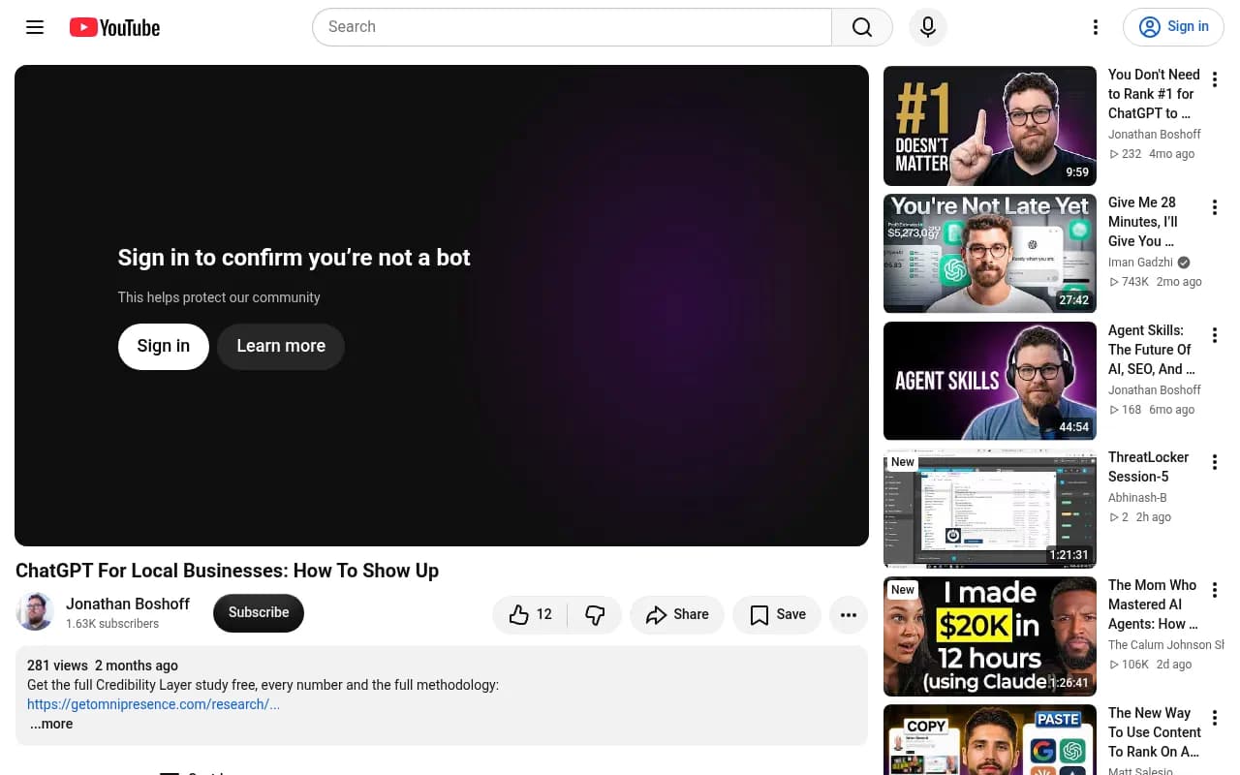
Task: Open Jonathan Boshoff channel avatar
Action: coord(35,612)
